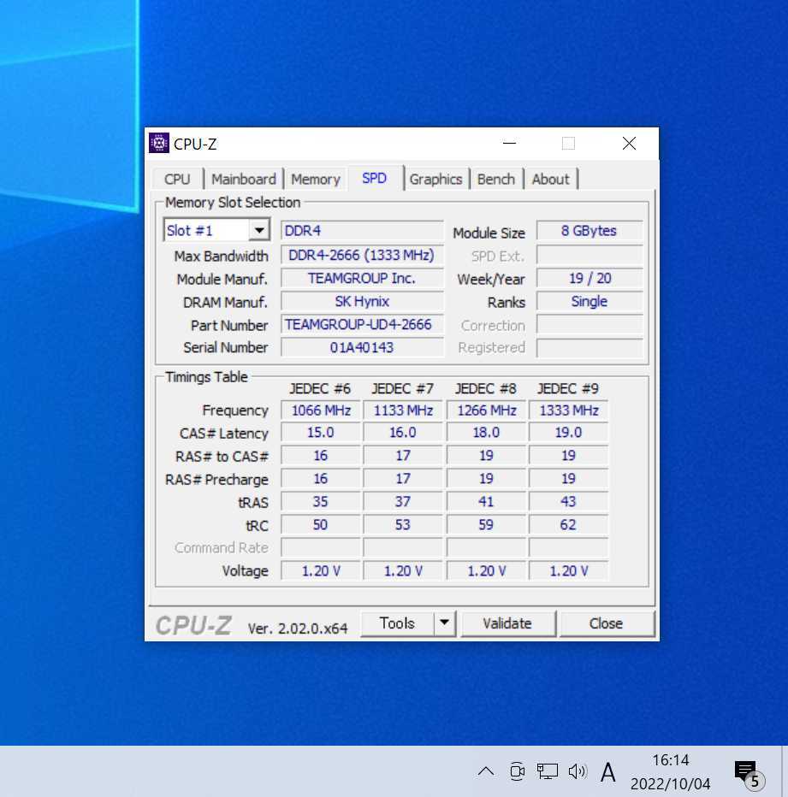Click the tRC value '62'
788x797 pixels.
pos(568,524)
